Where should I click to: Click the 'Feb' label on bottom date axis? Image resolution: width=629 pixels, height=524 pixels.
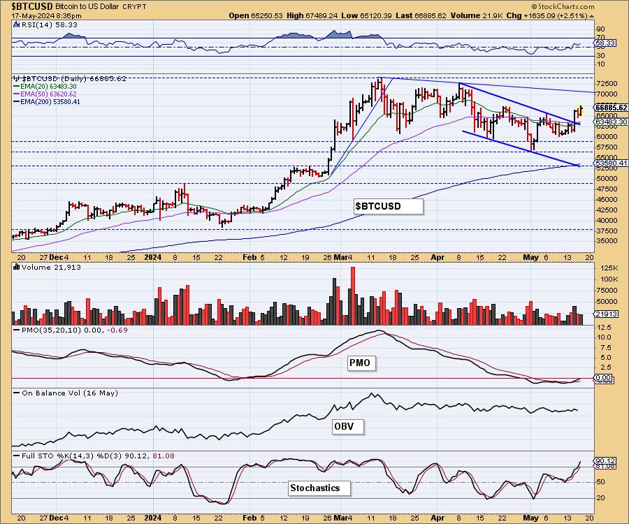[250, 518]
